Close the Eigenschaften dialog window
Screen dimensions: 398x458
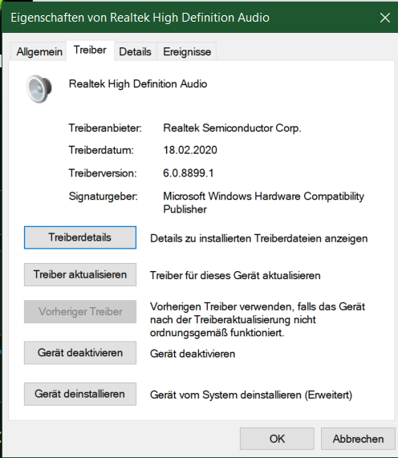pyautogui.click(x=385, y=18)
